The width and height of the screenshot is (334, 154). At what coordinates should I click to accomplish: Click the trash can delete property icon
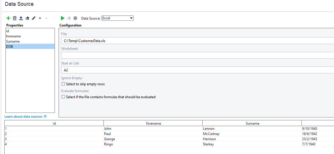14,18
